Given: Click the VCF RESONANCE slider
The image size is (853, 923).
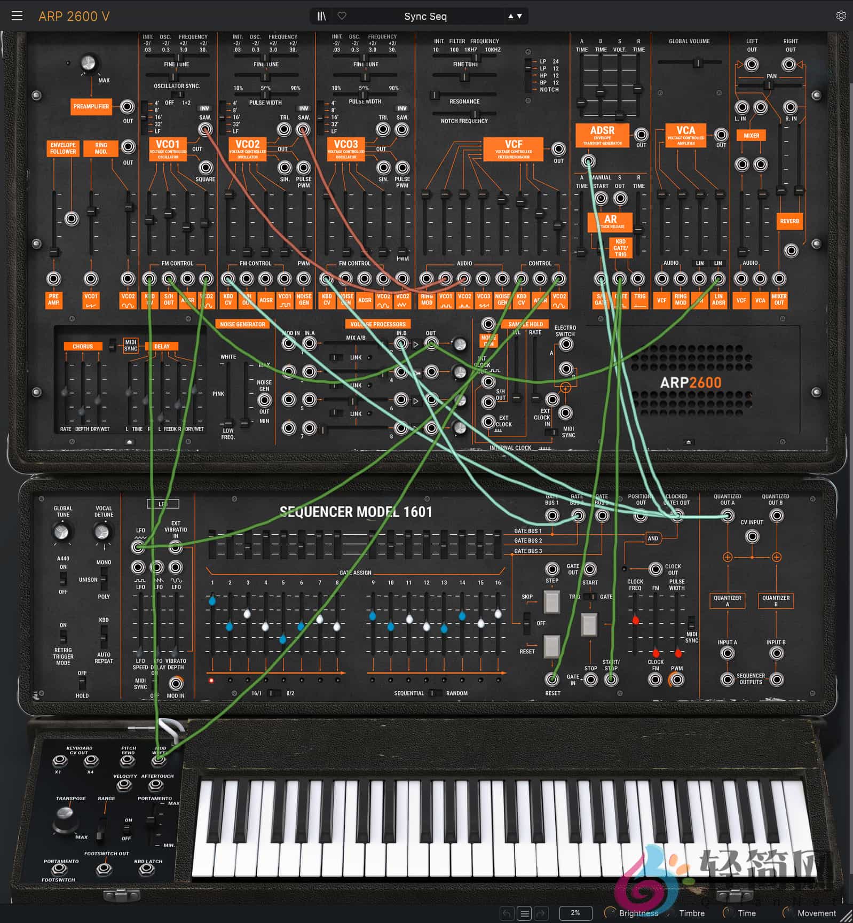Looking at the screenshot, I should (x=464, y=95).
